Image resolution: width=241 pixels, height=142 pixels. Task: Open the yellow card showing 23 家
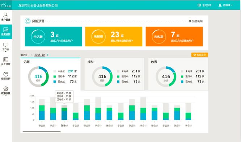pyautogui.click(x=114, y=37)
